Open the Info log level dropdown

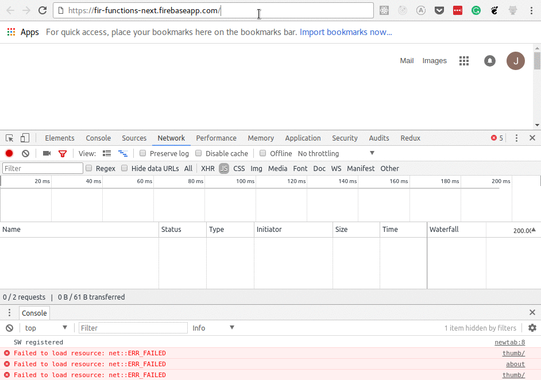tap(213, 328)
